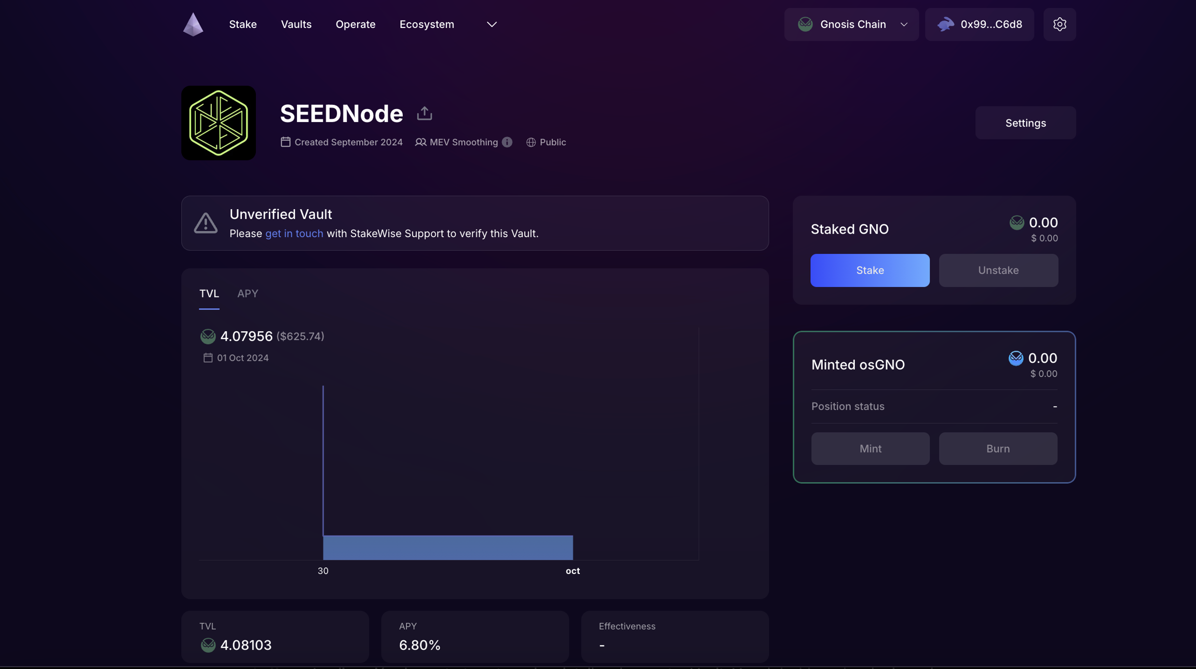The image size is (1196, 669).
Task: Click the share icon beside SEEDNode
Action: pos(424,113)
